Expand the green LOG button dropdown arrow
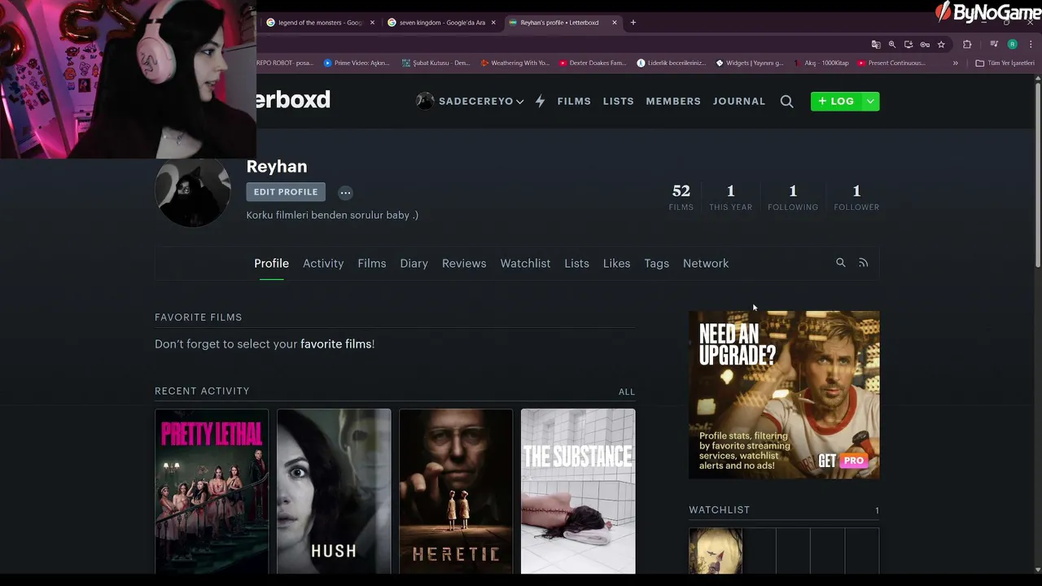Viewport: 1042px width, 586px height. click(870, 102)
